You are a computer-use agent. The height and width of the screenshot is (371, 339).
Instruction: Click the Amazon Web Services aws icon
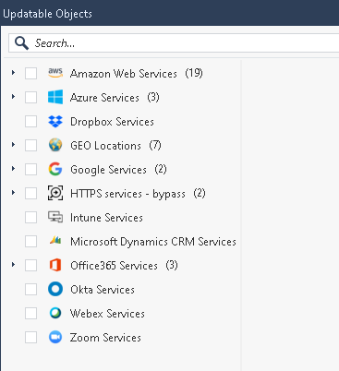coord(55,73)
